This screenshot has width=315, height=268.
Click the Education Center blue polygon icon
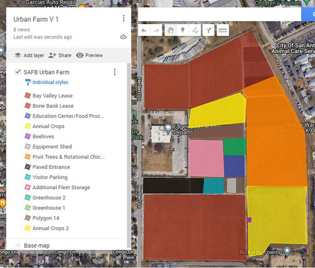click(28, 116)
